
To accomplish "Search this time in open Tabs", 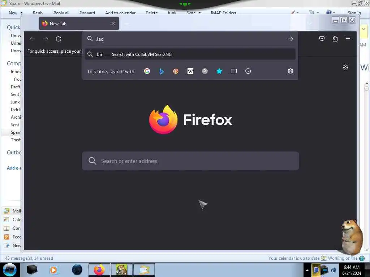I will [x=234, y=71].
